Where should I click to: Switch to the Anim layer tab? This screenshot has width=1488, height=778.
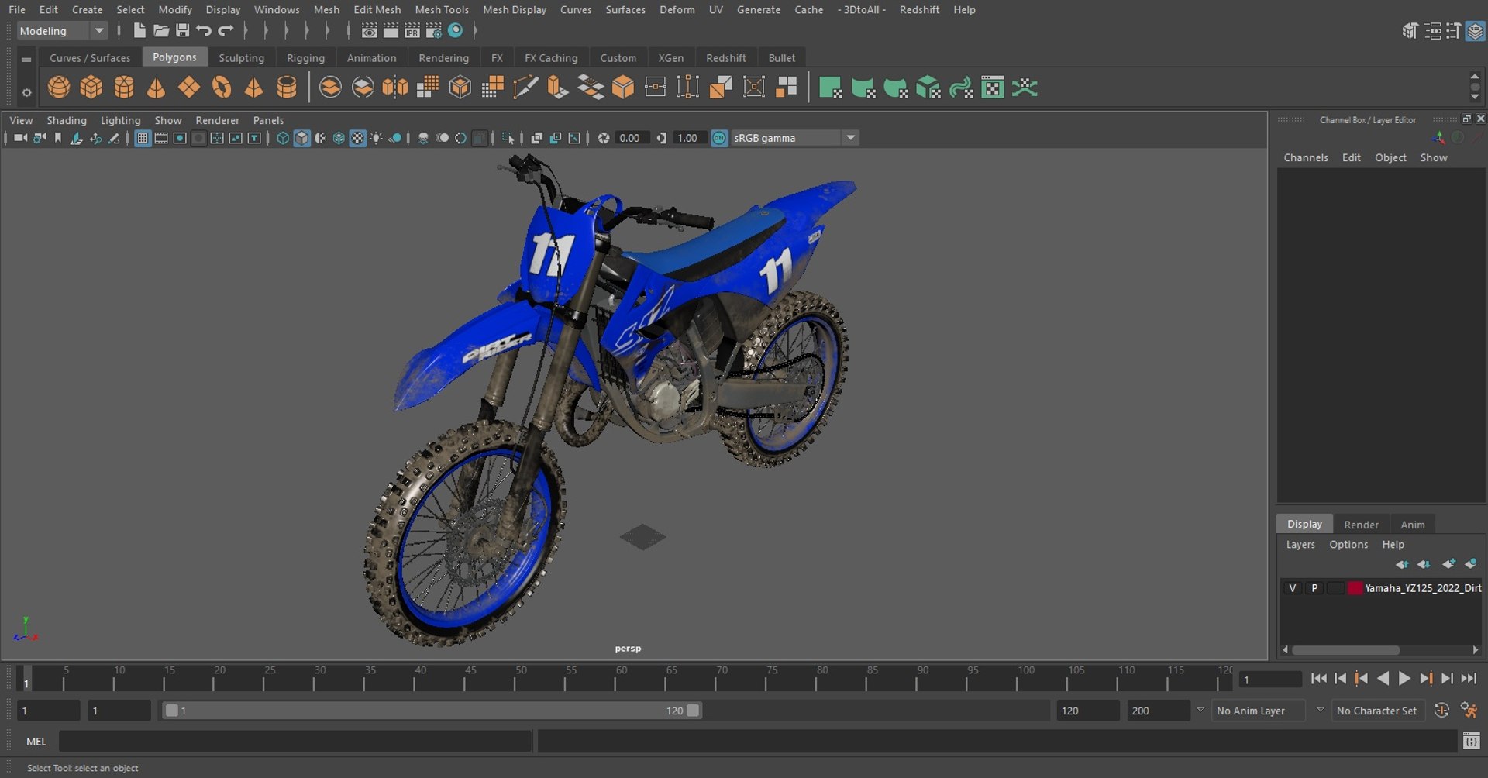click(x=1412, y=525)
